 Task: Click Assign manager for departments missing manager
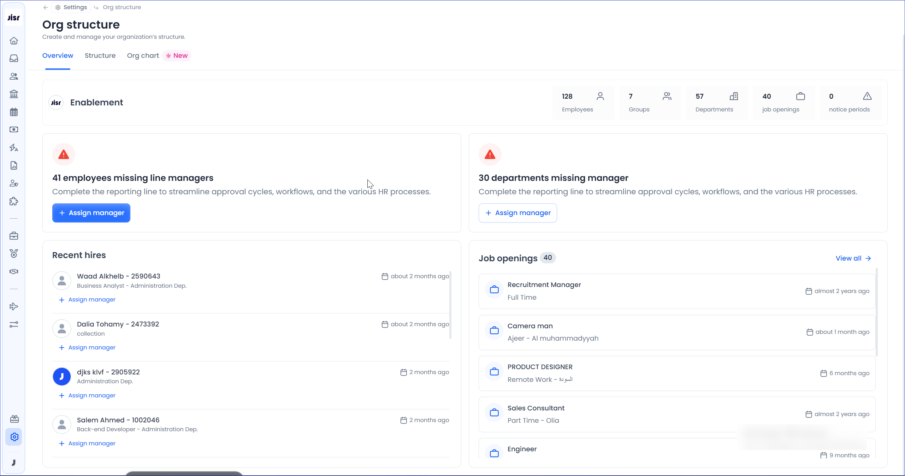click(x=517, y=213)
